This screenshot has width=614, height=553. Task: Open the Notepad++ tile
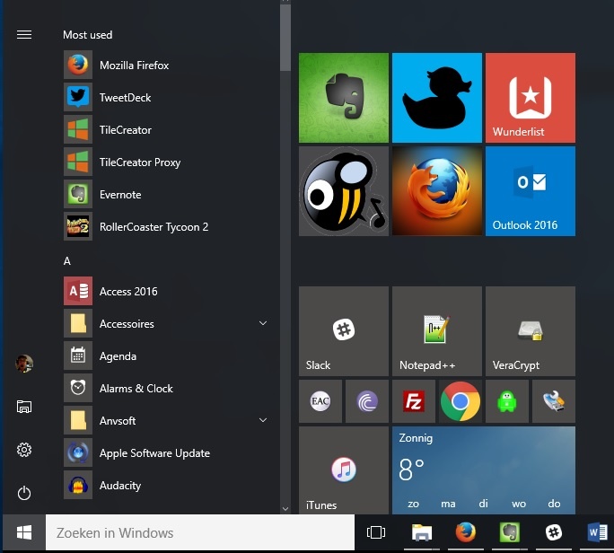click(437, 331)
